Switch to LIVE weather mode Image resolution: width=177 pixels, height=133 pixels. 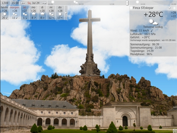pyautogui.click(x=5, y=3)
